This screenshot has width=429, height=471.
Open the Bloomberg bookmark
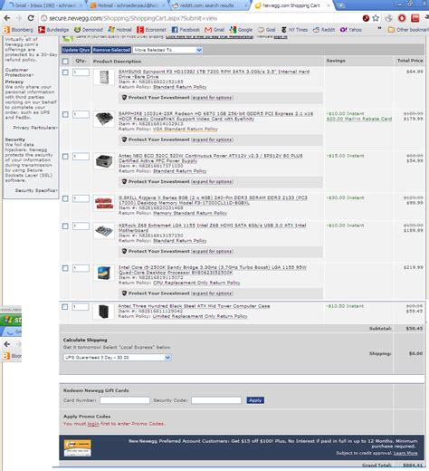click(x=18, y=30)
